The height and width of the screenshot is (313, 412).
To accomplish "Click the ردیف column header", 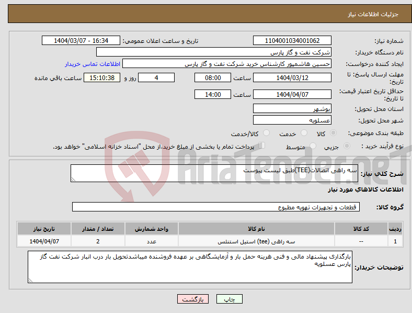I will point(395,229).
